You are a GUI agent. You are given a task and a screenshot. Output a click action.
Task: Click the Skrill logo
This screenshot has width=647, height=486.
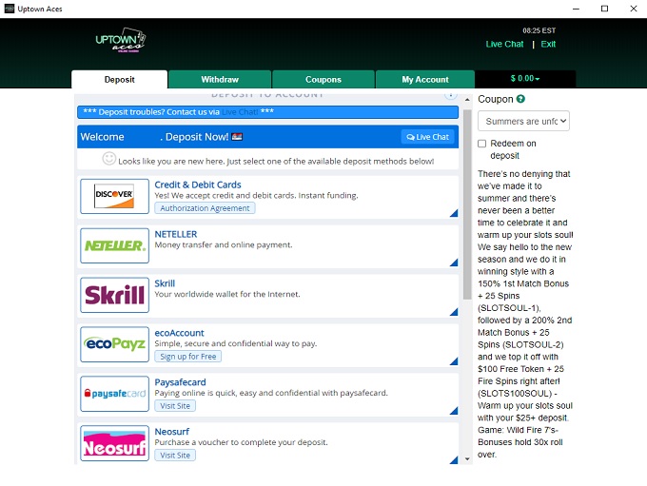point(114,295)
